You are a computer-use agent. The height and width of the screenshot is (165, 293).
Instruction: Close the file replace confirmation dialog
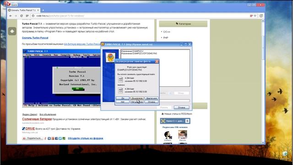(x=157, y=61)
